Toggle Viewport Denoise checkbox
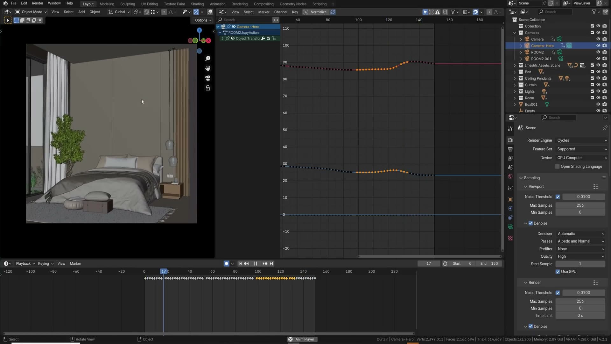 [530, 223]
